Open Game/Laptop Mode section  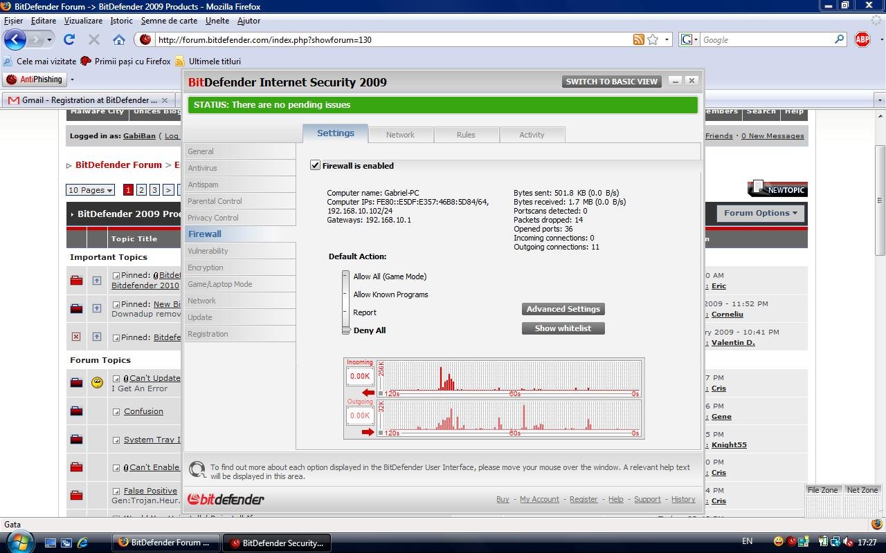[x=239, y=284]
